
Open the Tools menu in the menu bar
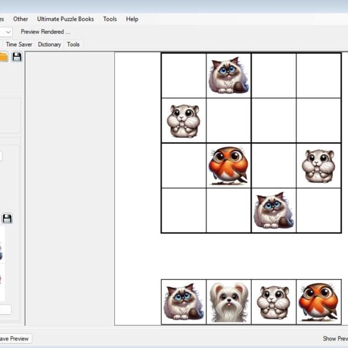pos(110,19)
